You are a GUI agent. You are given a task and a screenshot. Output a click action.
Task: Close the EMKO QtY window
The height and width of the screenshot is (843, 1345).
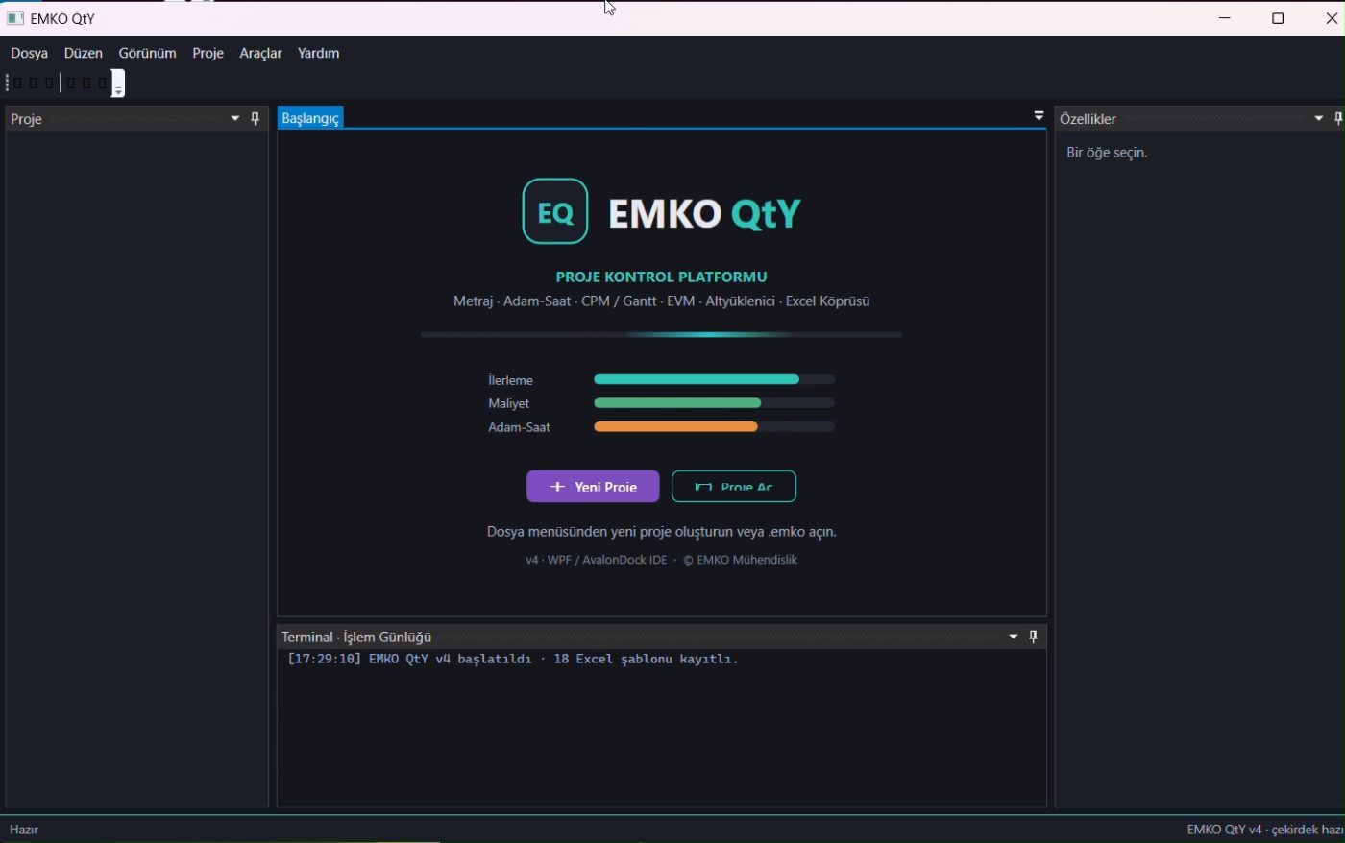[x=1331, y=18]
